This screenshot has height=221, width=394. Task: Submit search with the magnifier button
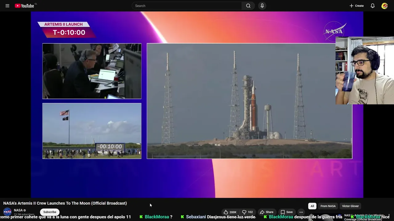248,6
